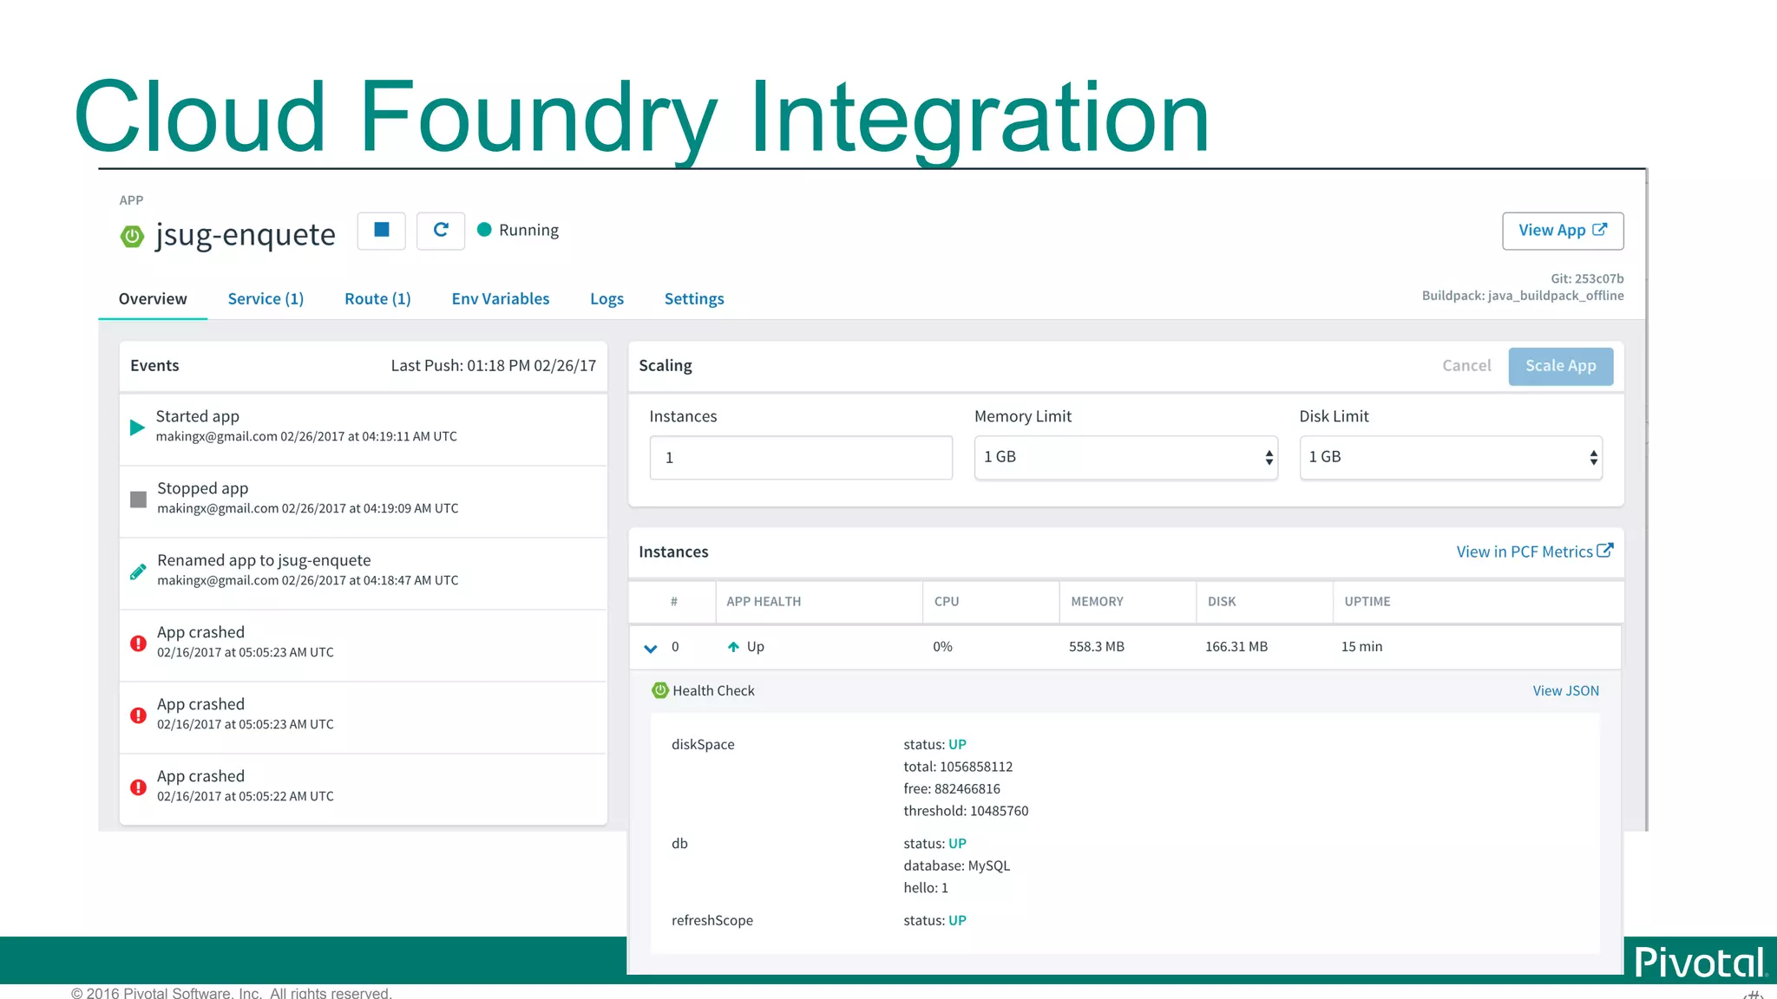Open the Env Variables tab

click(x=501, y=299)
